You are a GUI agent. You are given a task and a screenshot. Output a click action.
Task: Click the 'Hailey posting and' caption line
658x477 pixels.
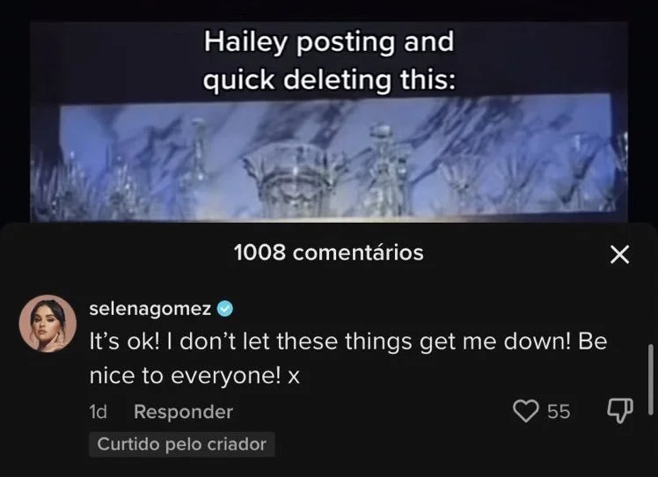tap(329, 41)
